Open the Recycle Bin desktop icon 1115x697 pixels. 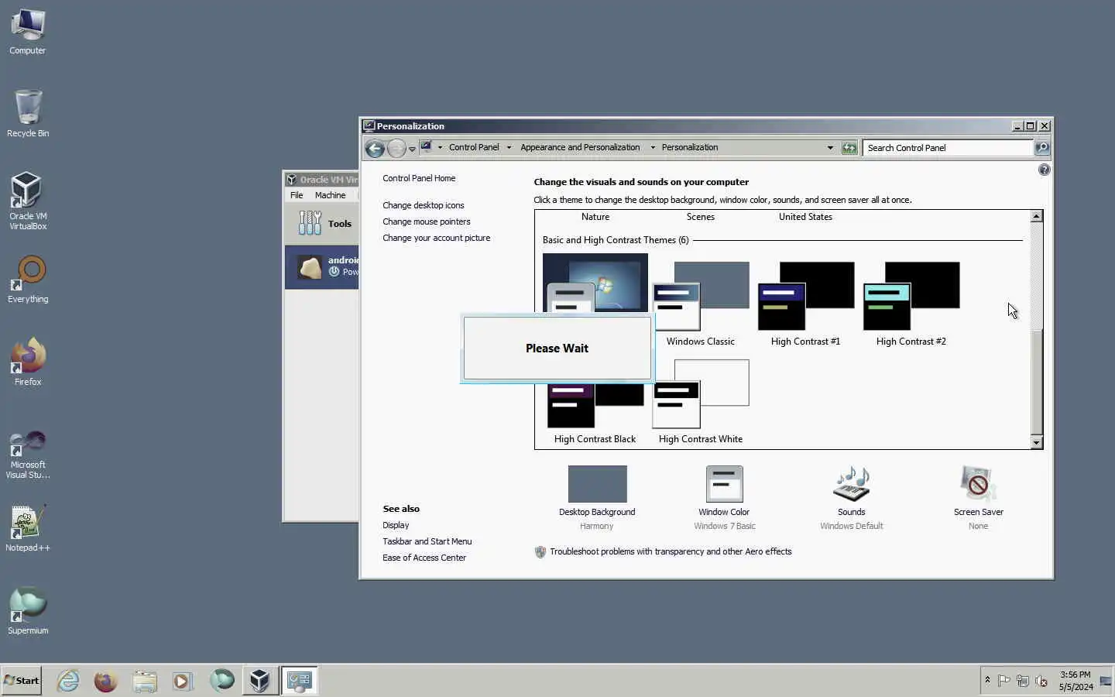pos(28,114)
